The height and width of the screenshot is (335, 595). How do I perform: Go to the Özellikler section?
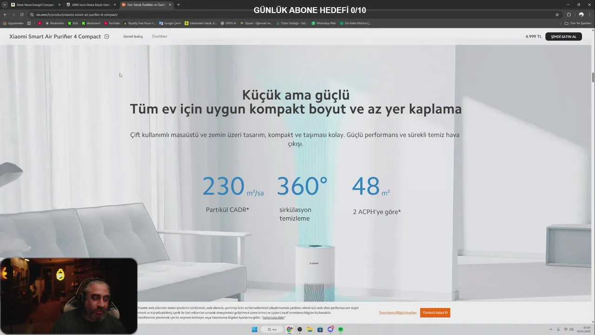click(x=159, y=36)
